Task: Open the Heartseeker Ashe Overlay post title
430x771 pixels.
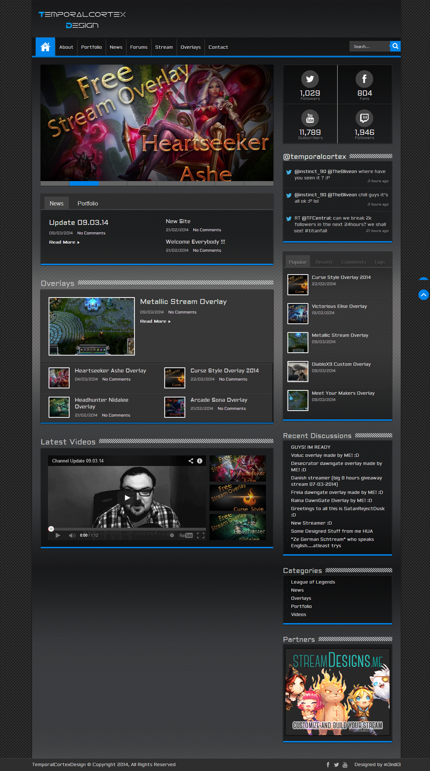Action: [110, 370]
